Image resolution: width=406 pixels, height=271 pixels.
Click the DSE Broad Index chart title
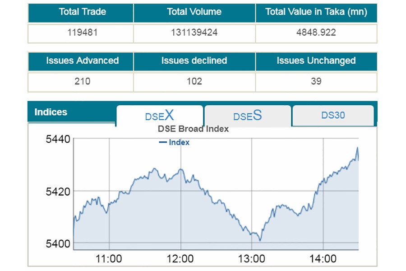(193, 129)
